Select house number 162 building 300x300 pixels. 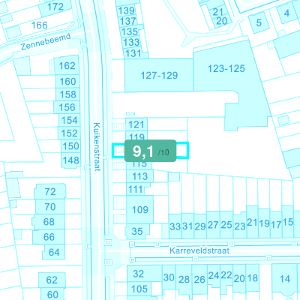(67, 66)
